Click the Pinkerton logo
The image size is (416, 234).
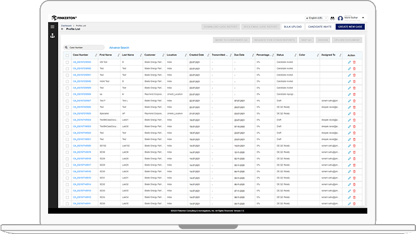click(64, 18)
